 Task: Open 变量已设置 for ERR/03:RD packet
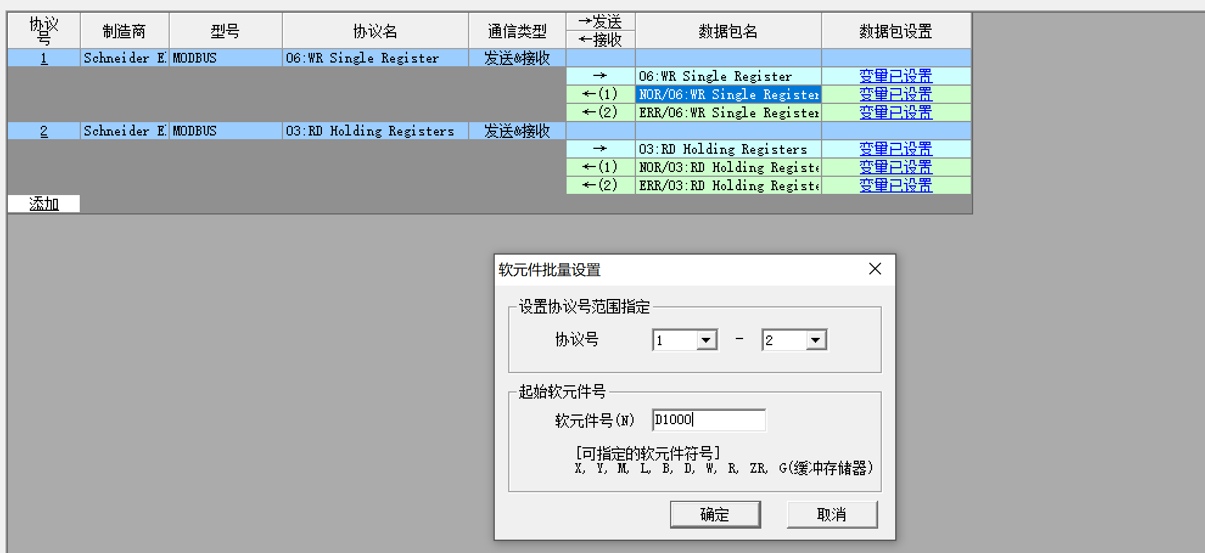point(895,186)
